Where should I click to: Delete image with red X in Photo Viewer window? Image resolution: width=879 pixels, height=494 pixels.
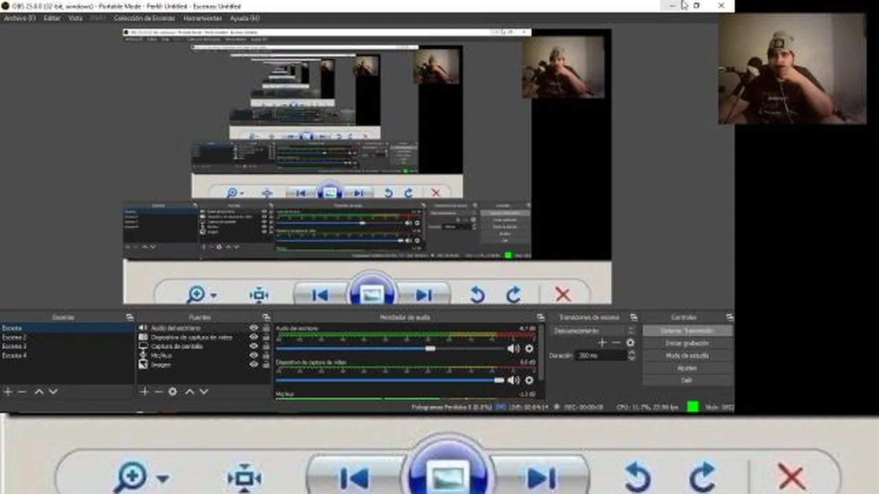coord(791,477)
